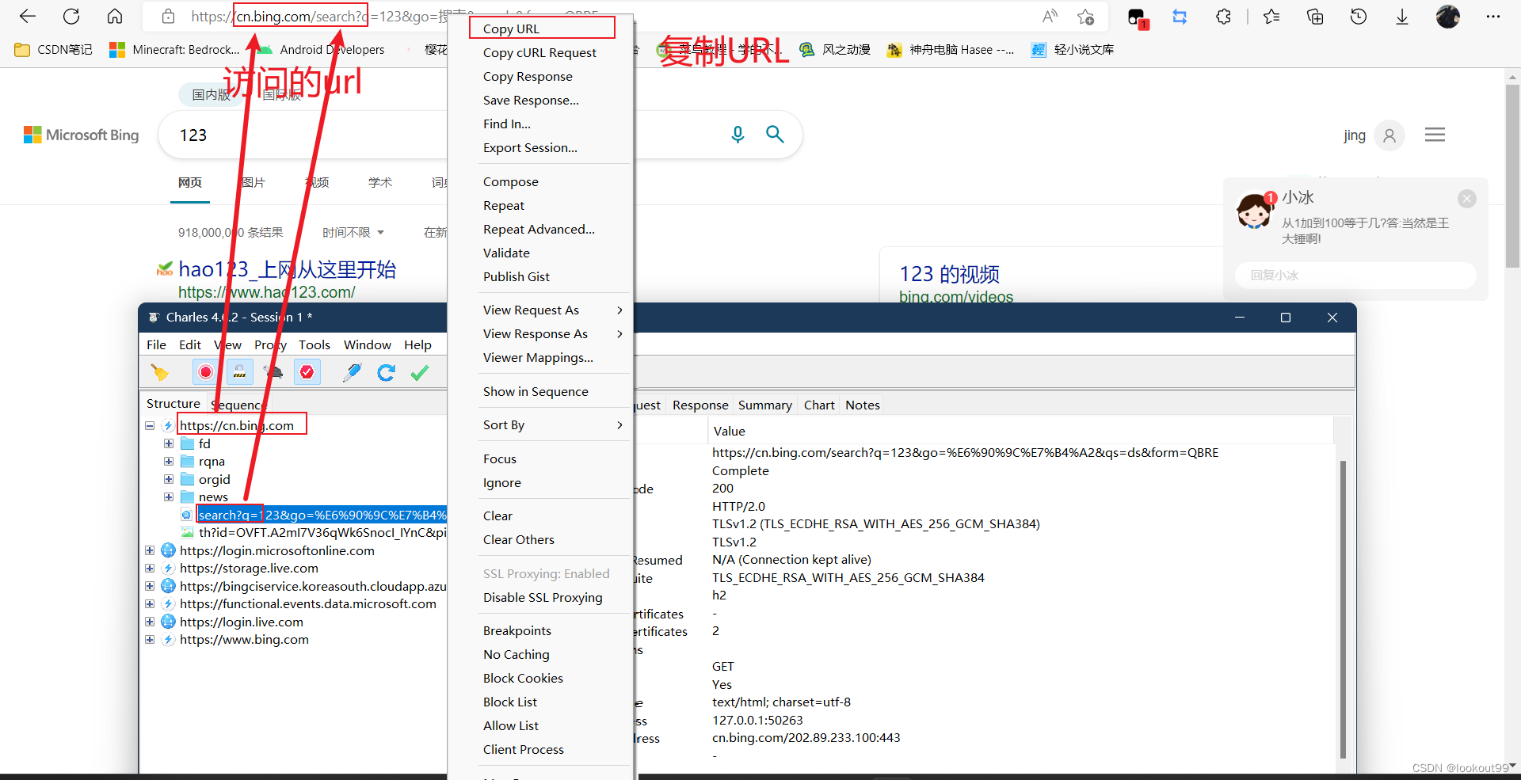Click the Compose pen icon in Charles toolbar
The height and width of the screenshot is (780, 1521).
click(353, 372)
